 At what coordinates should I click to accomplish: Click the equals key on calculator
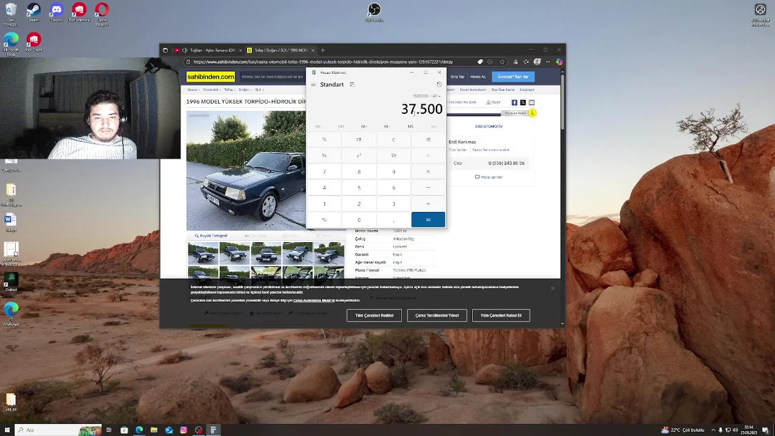[x=428, y=220]
